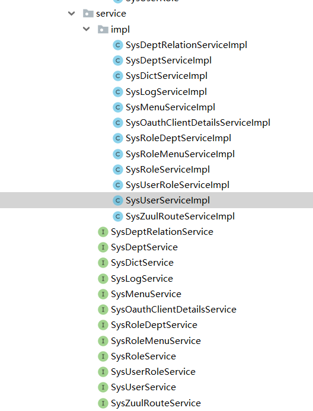Open SysDictServiceImpl class
The image size is (313, 411).
[x=167, y=76]
